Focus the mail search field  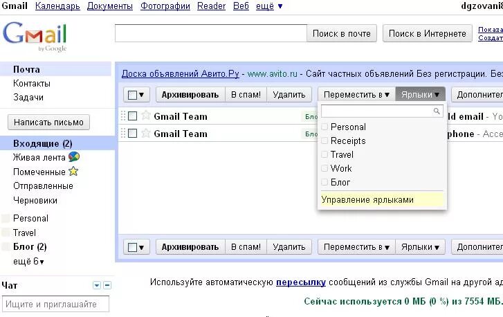(x=211, y=33)
